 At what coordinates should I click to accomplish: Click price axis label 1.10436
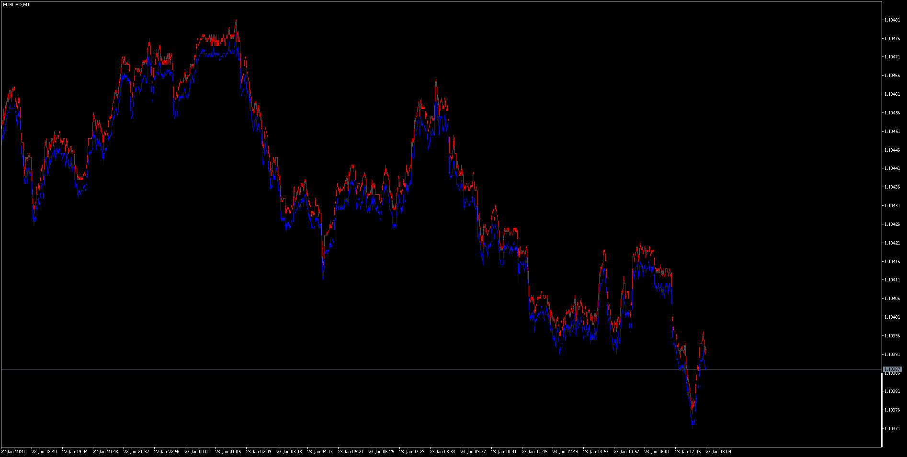tap(892, 187)
